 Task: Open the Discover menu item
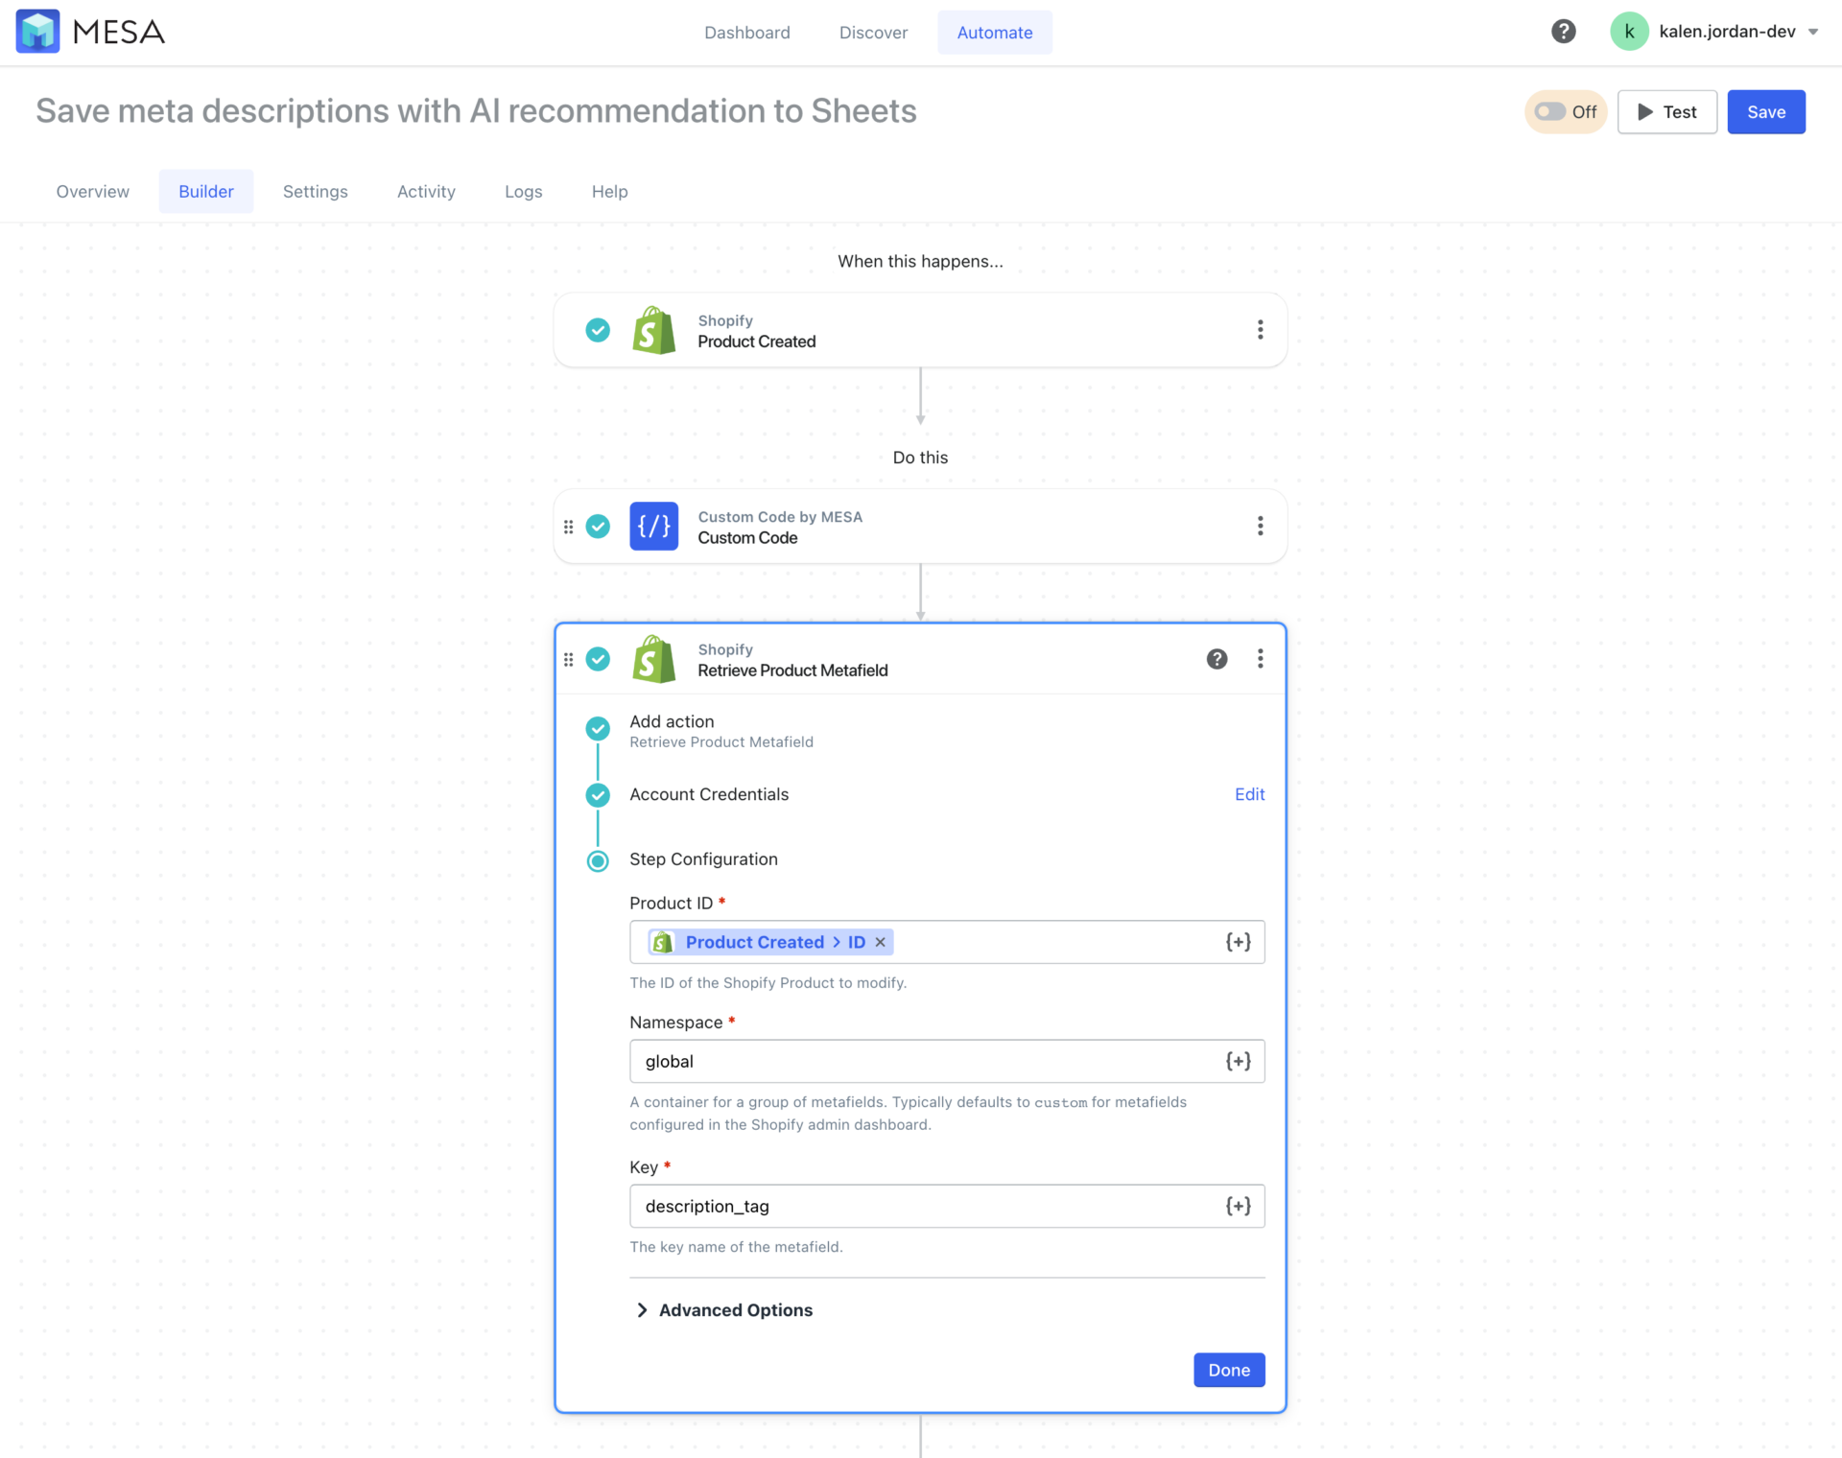873,32
